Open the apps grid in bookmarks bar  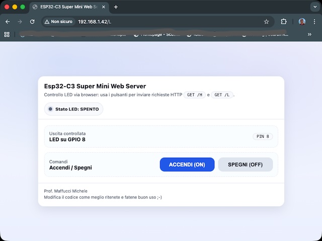click(x=7, y=34)
